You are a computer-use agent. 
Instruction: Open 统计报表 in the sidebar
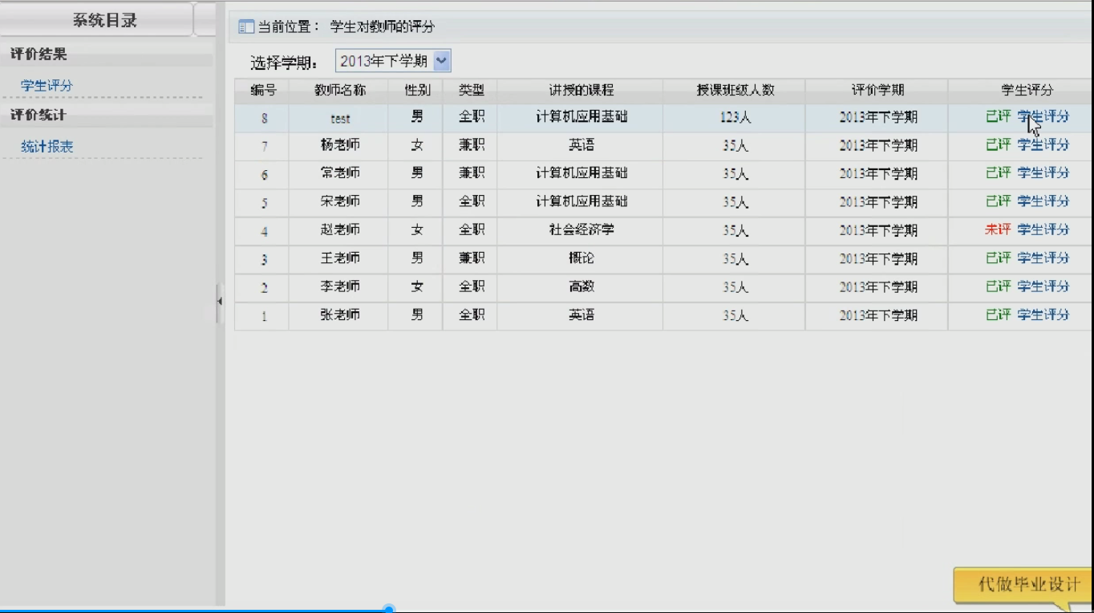47,147
